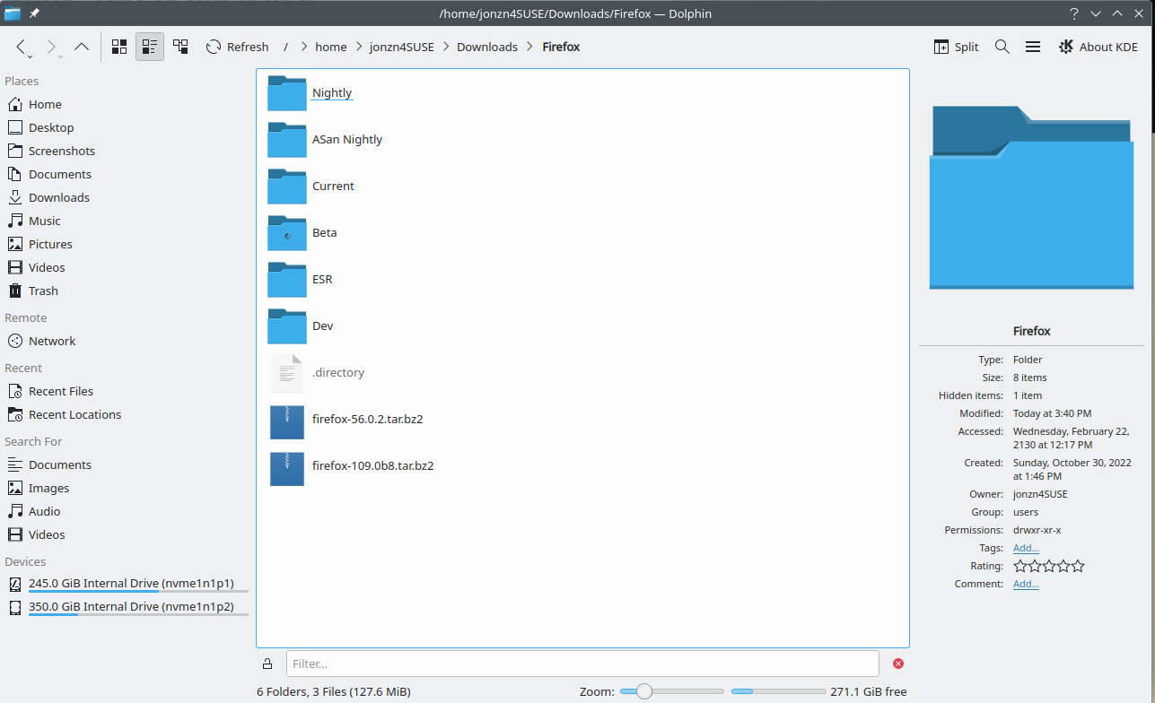Select the .directory file icon
This screenshot has width=1155, height=703.
(287, 373)
